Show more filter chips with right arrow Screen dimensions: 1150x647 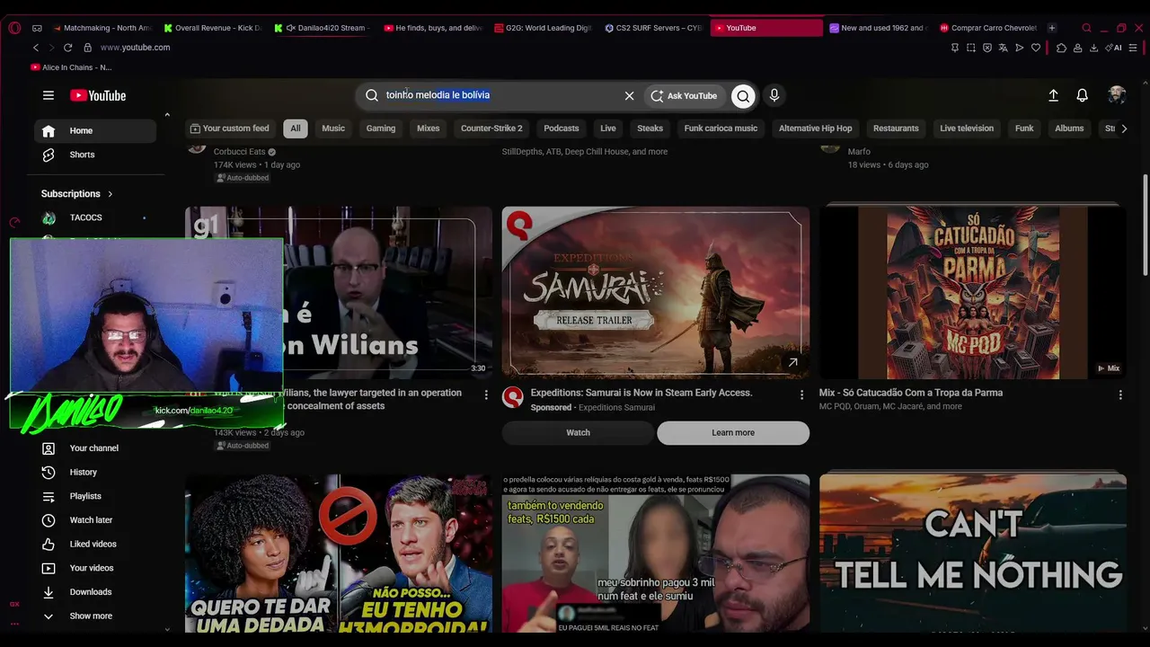(x=1123, y=129)
